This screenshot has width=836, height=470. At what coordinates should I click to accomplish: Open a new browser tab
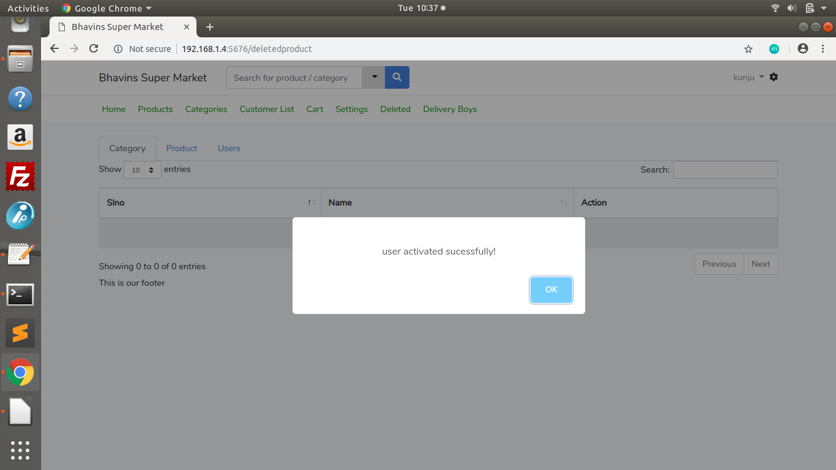pyautogui.click(x=210, y=27)
